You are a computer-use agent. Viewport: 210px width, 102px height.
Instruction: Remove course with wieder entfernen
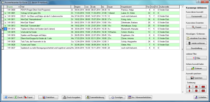click(196, 43)
